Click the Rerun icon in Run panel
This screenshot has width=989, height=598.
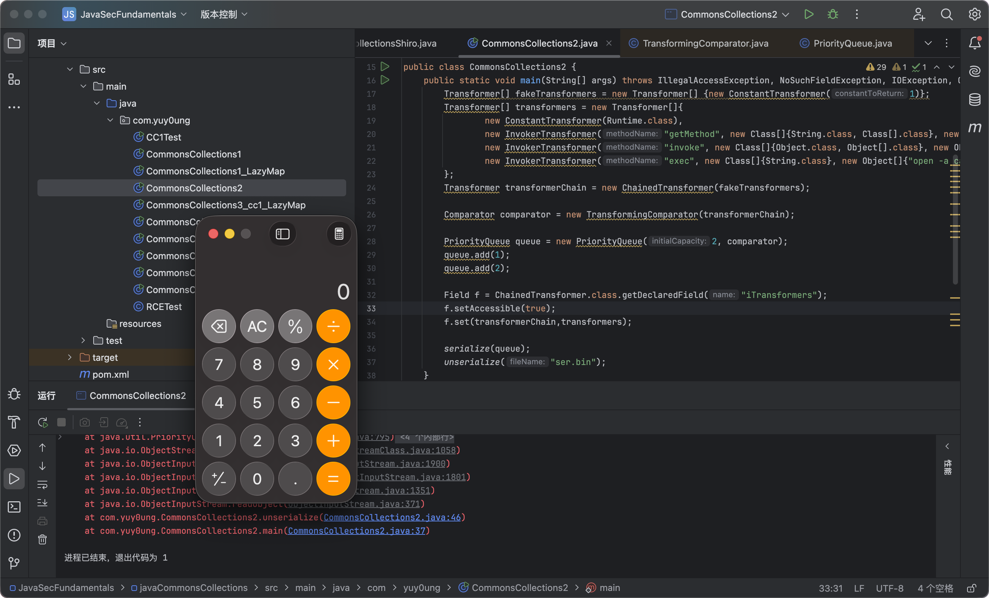pos(42,422)
